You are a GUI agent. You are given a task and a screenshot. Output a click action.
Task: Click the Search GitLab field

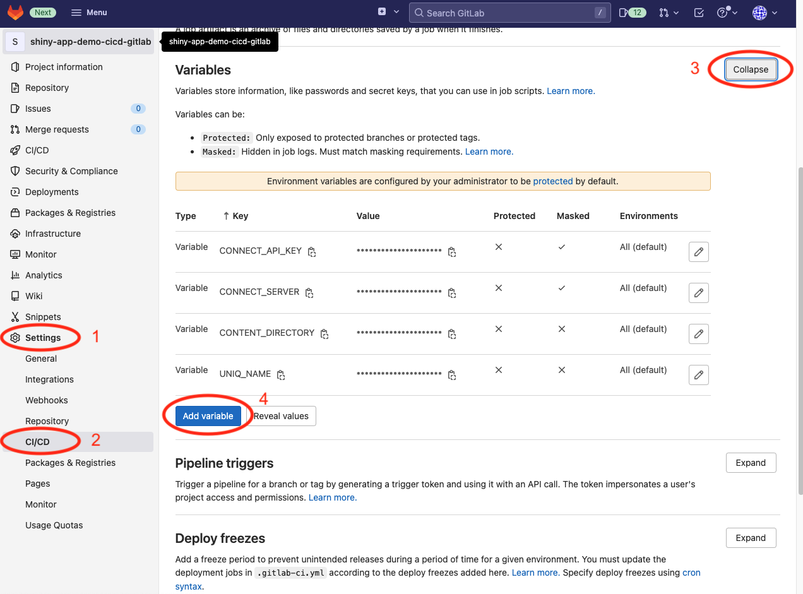pyautogui.click(x=509, y=12)
